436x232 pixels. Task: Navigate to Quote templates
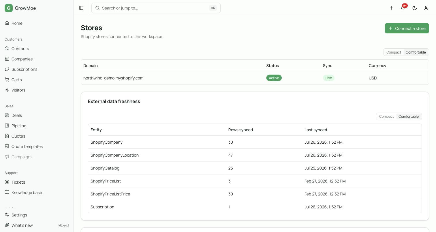tap(37, 147)
